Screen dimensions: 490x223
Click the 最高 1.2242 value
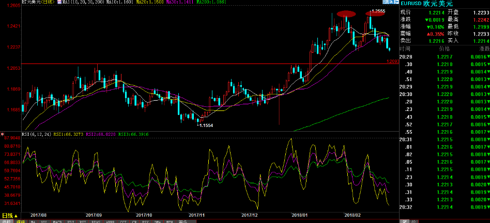point(482,20)
